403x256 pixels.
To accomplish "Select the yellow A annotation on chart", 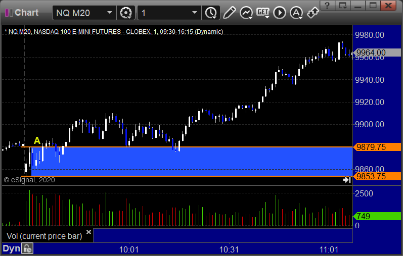I will [x=37, y=140].
